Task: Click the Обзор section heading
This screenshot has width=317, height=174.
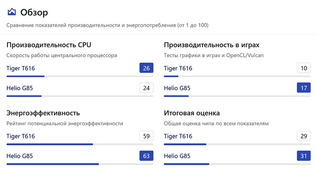Action: (x=34, y=13)
